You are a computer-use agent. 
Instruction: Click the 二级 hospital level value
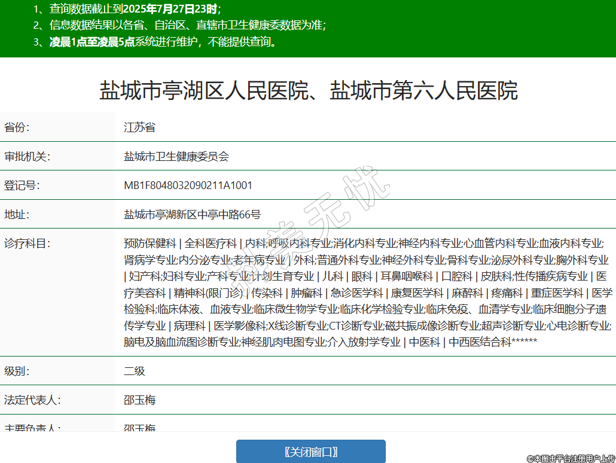(x=135, y=371)
